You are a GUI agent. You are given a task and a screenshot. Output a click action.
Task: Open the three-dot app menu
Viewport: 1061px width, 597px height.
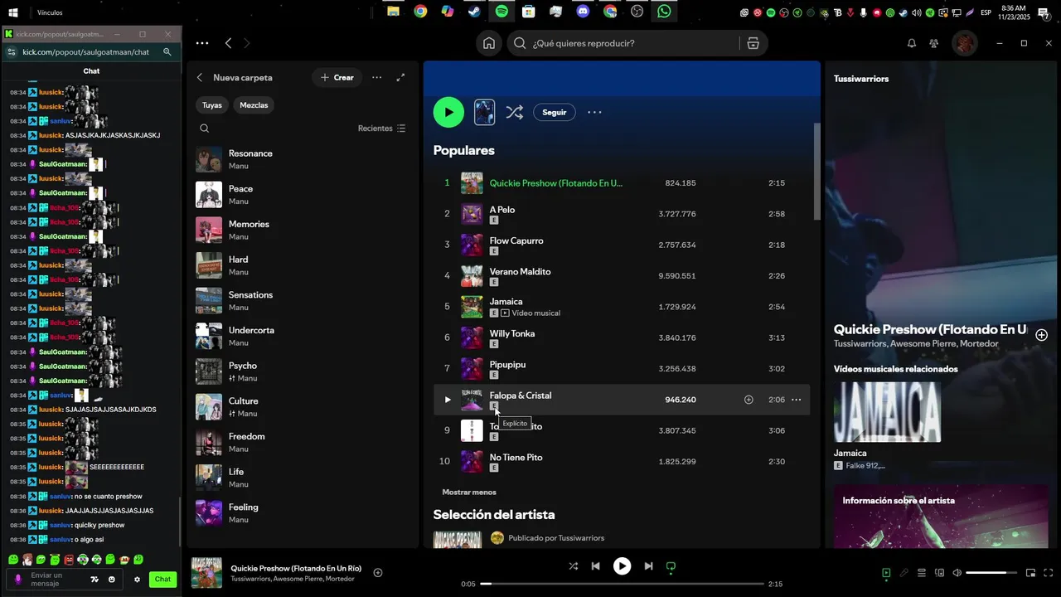[202, 43]
